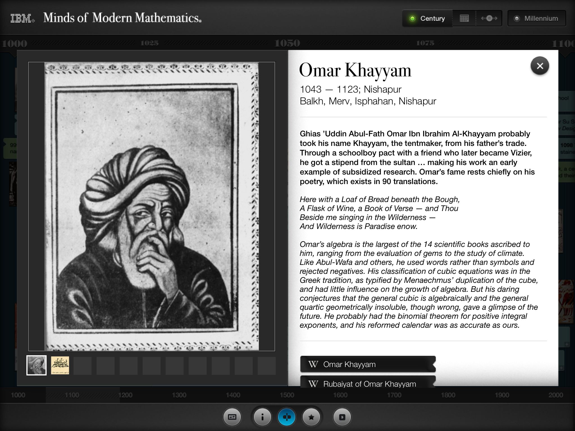Viewport: 575px width, 431px height.
Task: Open the timeline layout view button
Action: (x=232, y=417)
